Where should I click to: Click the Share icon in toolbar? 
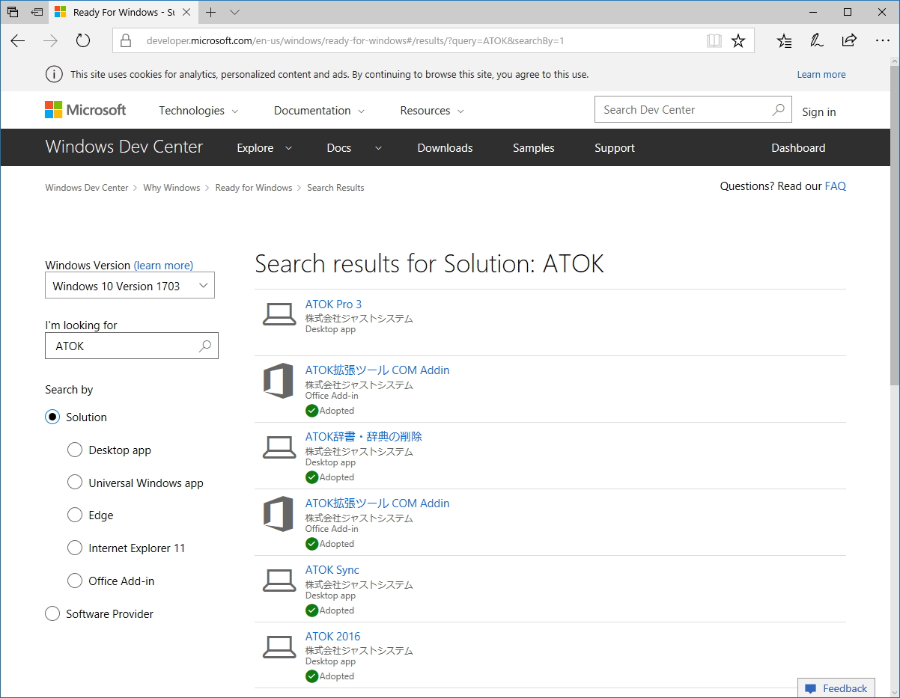pos(849,41)
